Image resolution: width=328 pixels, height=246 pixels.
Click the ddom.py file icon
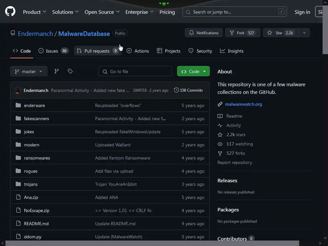coord(18,236)
